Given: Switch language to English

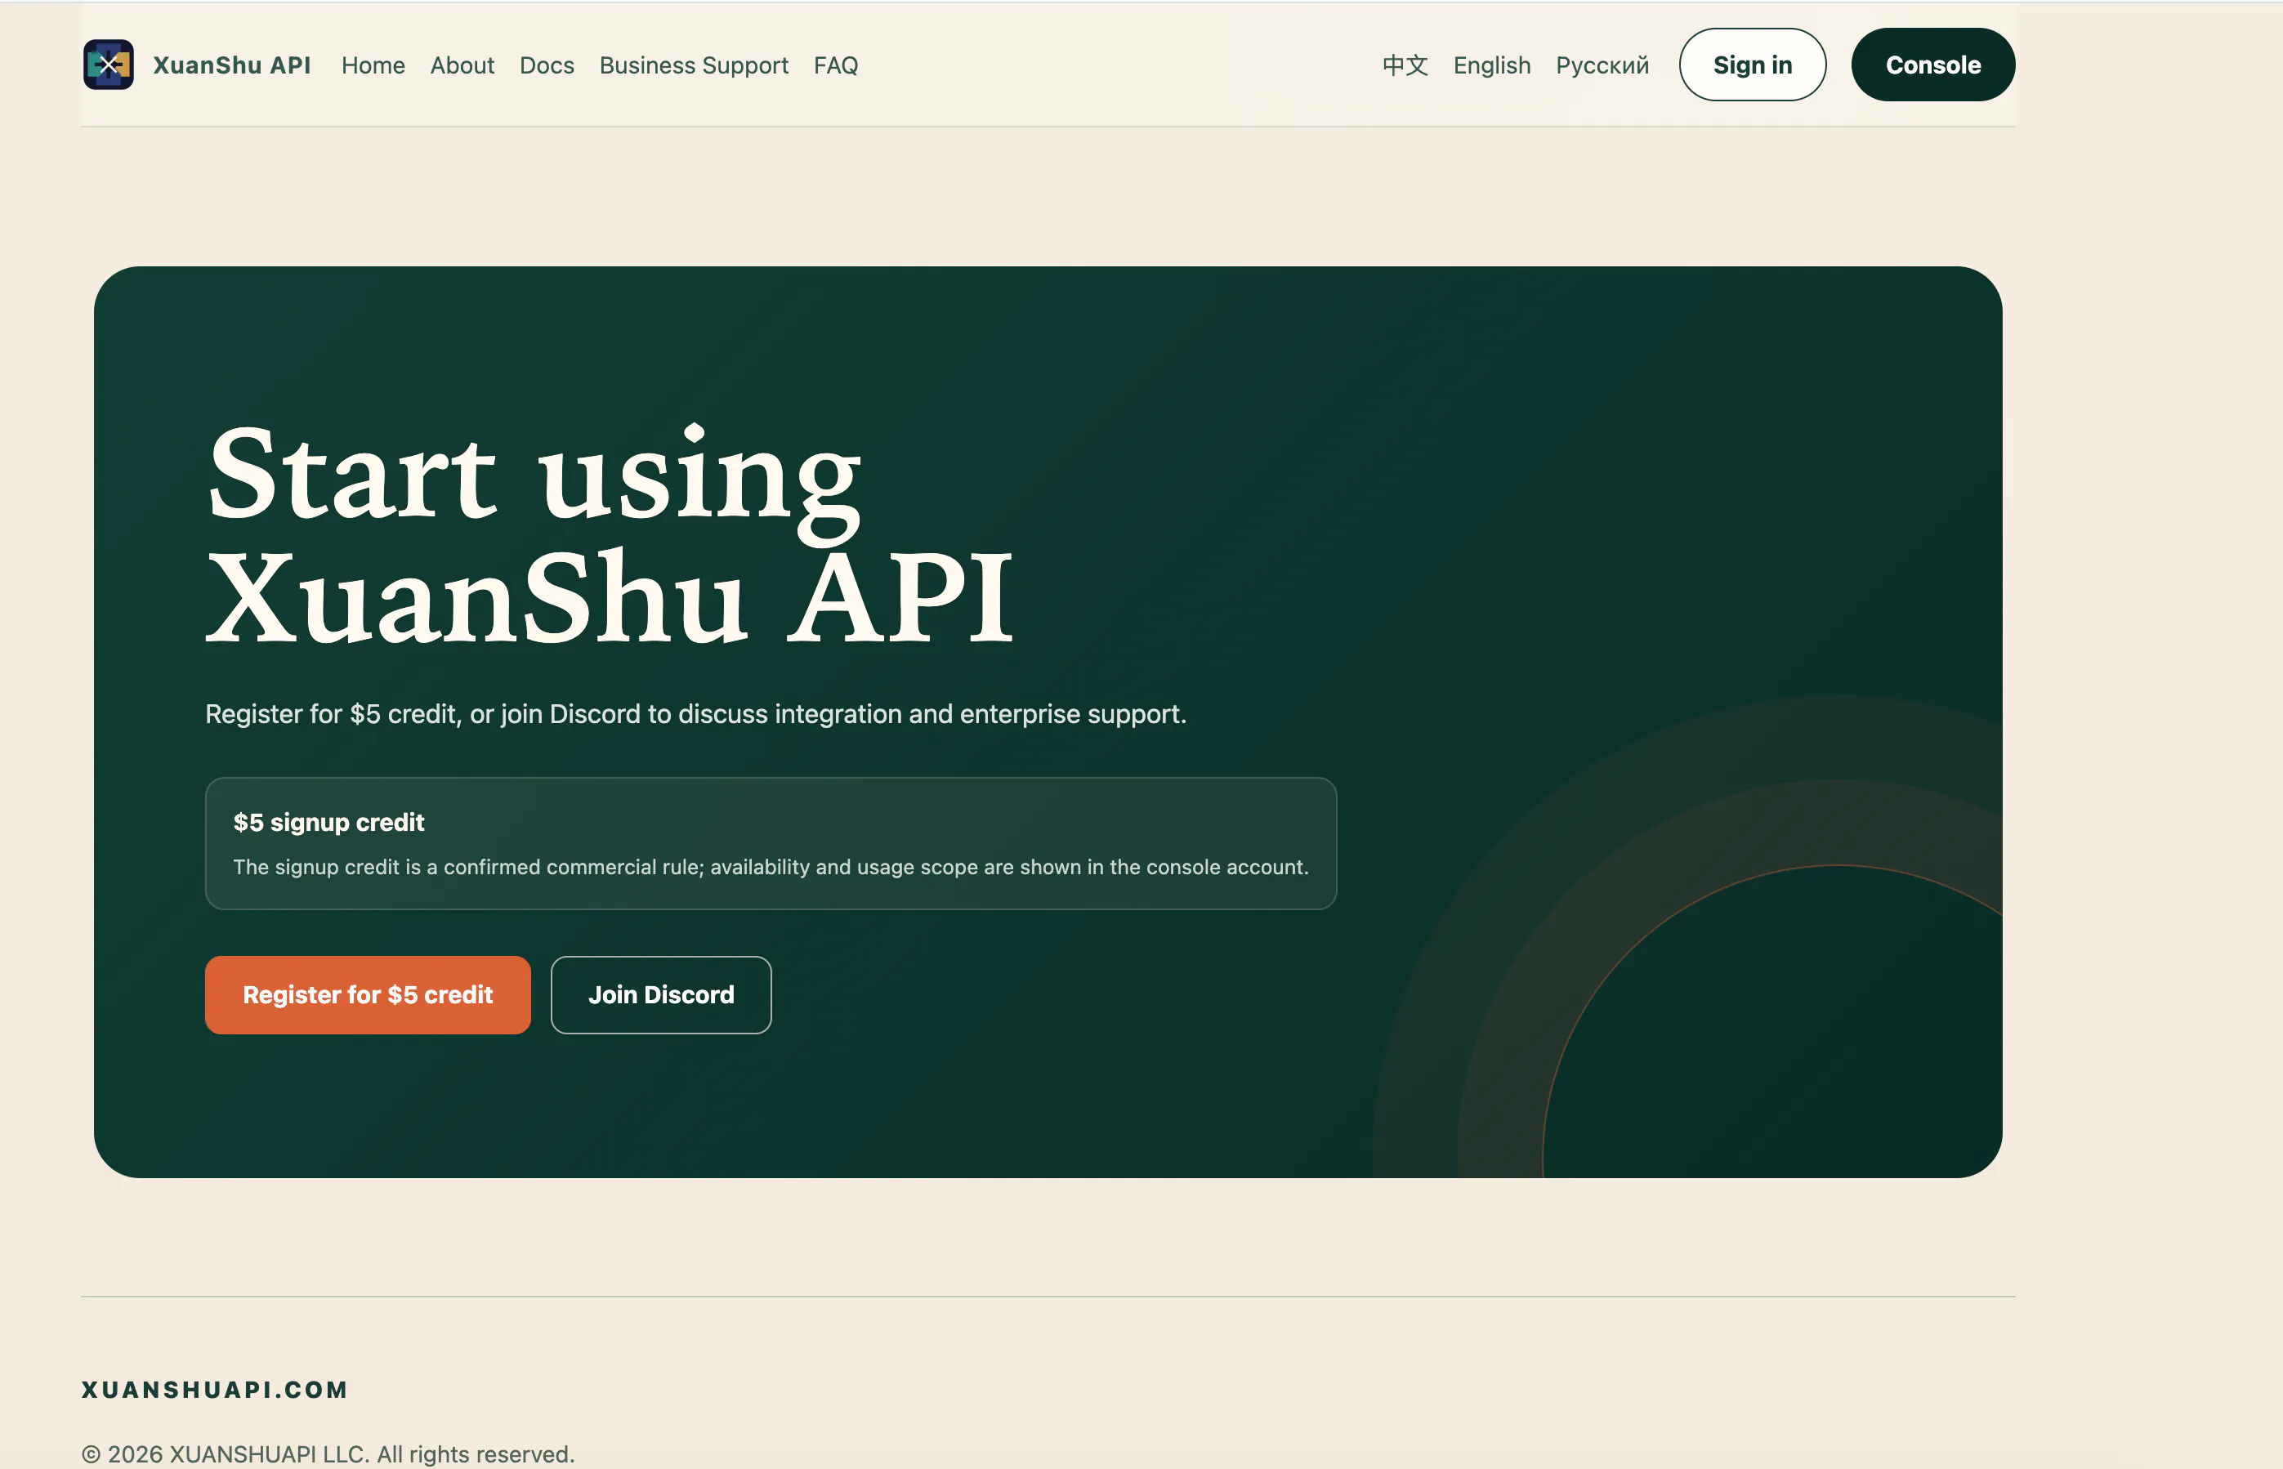Looking at the screenshot, I should pos(1492,65).
